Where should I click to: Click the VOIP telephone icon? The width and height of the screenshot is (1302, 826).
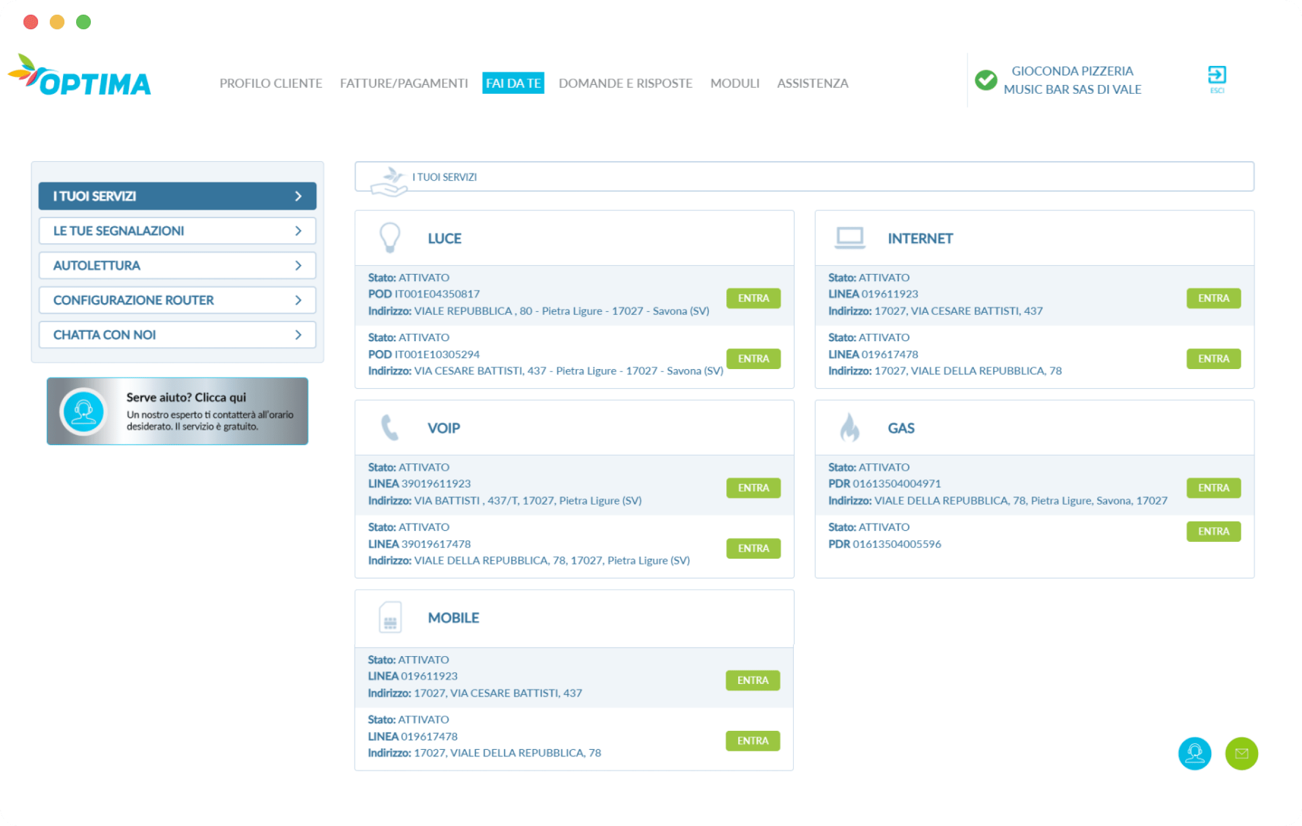391,427
